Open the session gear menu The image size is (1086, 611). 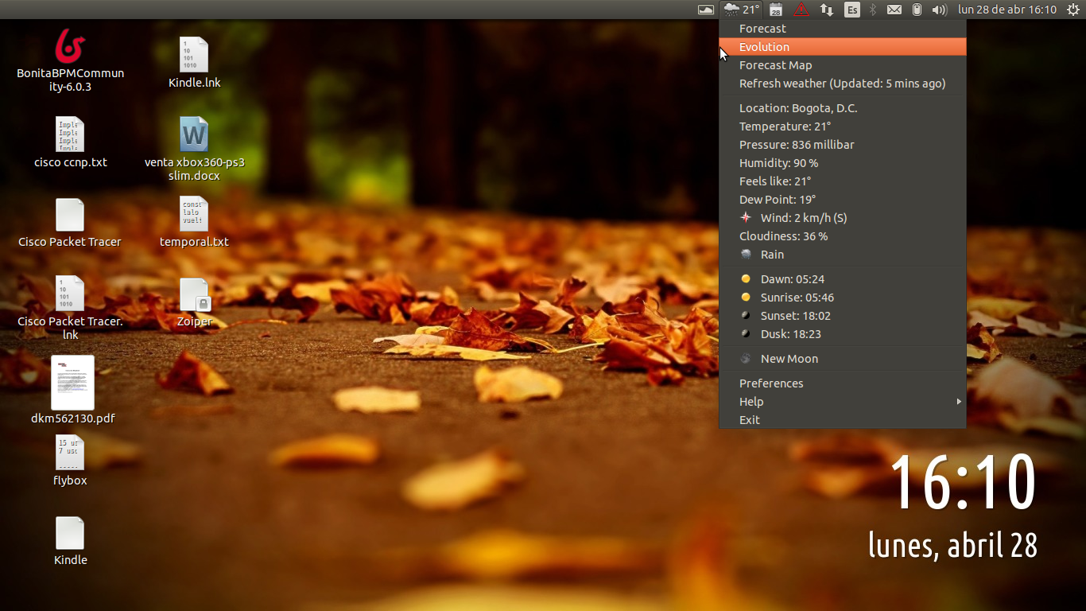pos(1074,10)
